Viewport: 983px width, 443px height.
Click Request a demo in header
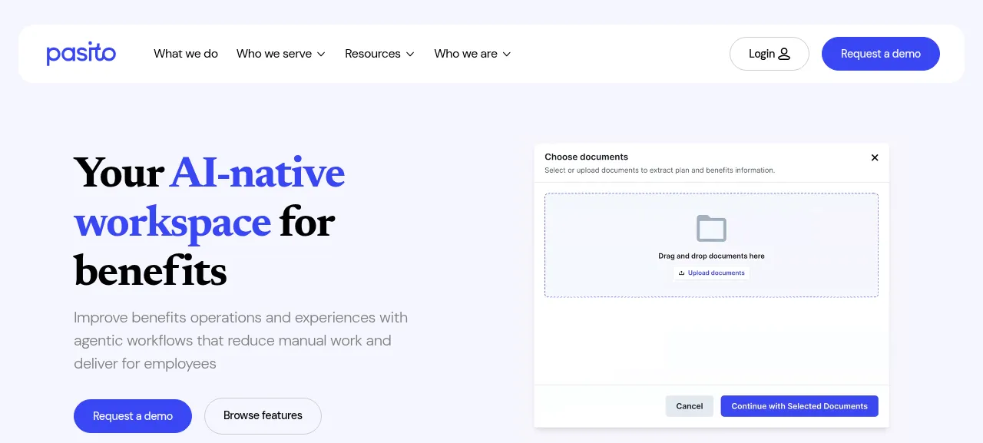coord(881,54)
